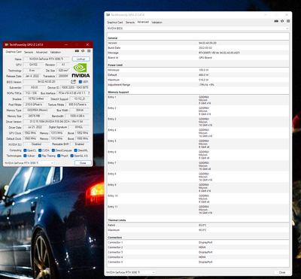This screenshot has width=301, height=279.
Task: Toggle the DirectCompute checkbox
Action: click(x=53, y=150)
